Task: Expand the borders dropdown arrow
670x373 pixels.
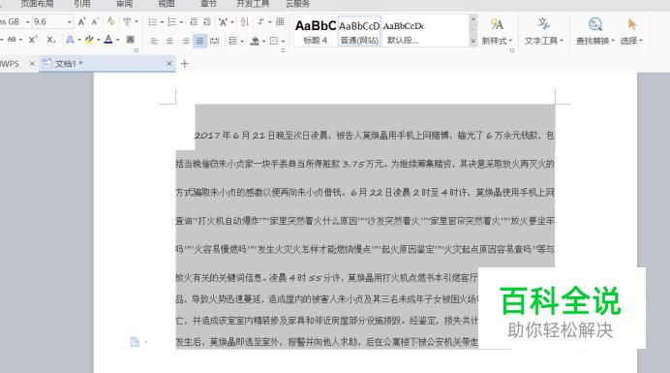Action: click(x=283, y=42)
